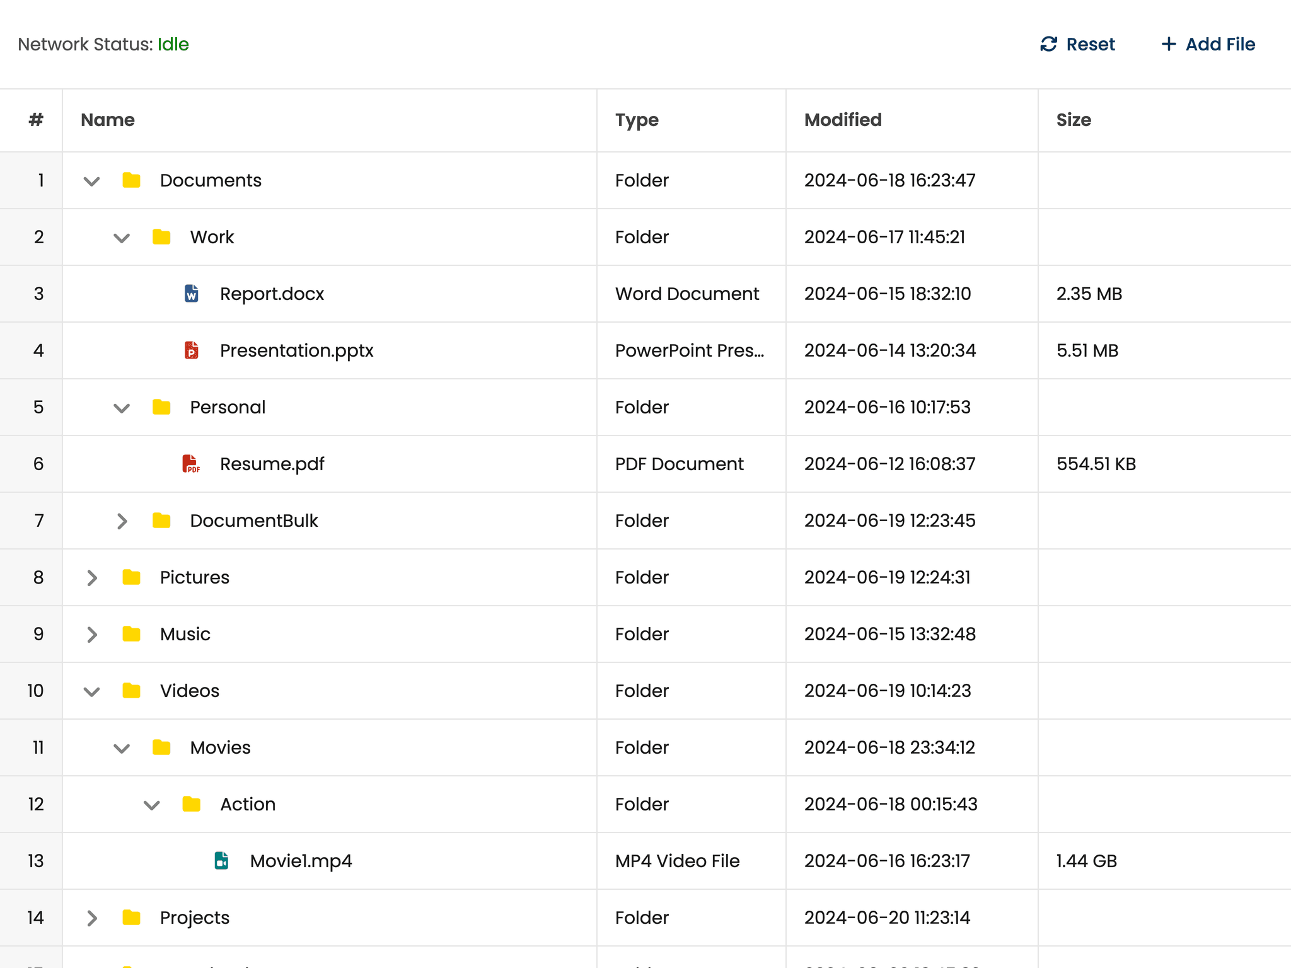Click the Size column header
1291x968 pixels.
click(1164, 120)
